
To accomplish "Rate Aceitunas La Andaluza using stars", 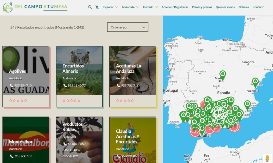I will click(x=125, y=100).
